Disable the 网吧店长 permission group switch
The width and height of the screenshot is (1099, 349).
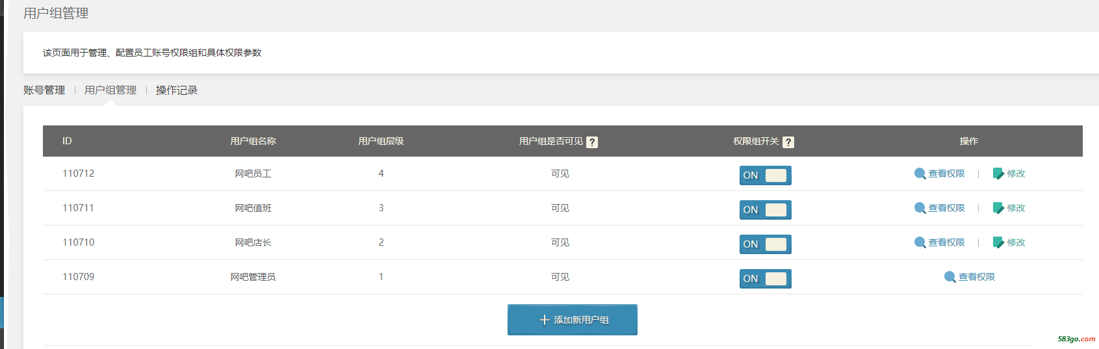pyautogui.click(x=765, y=244)
